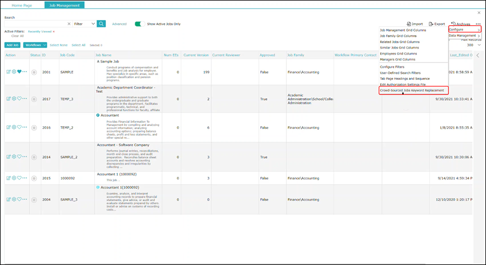Sort by Job Code column header
This screenshot has height=265, width=486.
[x=67, y=55]
